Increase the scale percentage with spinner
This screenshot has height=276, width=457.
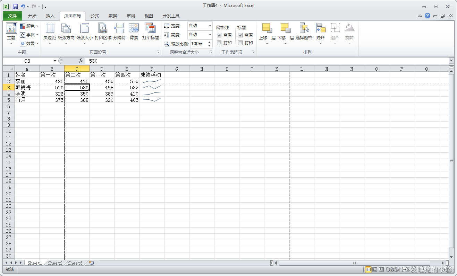(x=210, y=42)
